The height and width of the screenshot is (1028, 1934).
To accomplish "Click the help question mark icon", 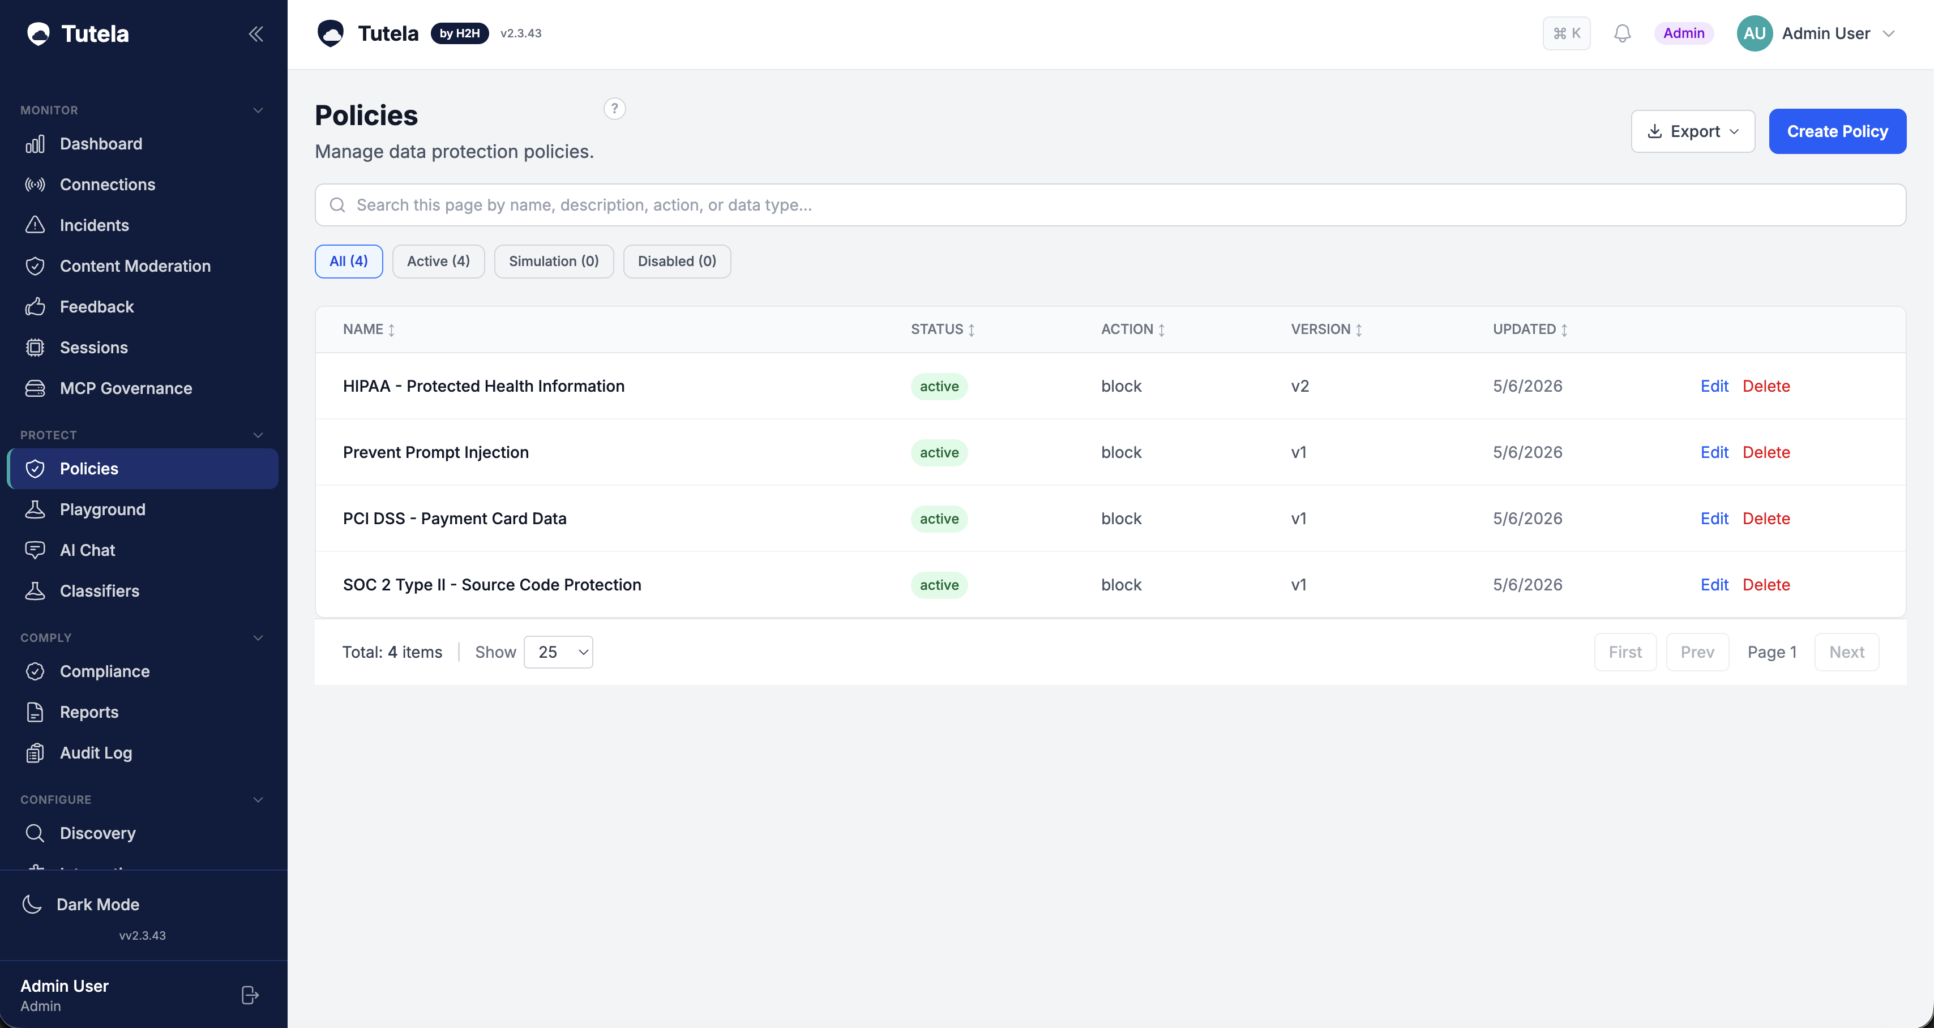I will 614,109.
